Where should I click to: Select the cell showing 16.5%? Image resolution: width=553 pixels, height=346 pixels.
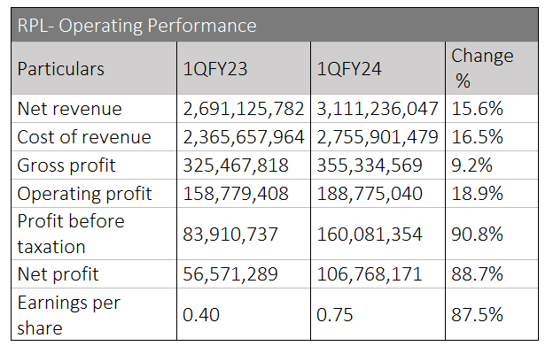492,137
